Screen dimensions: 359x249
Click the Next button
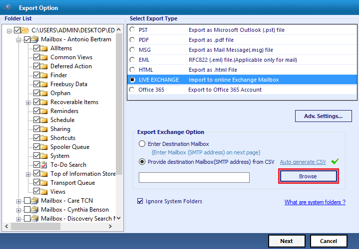tap(287, 241)
